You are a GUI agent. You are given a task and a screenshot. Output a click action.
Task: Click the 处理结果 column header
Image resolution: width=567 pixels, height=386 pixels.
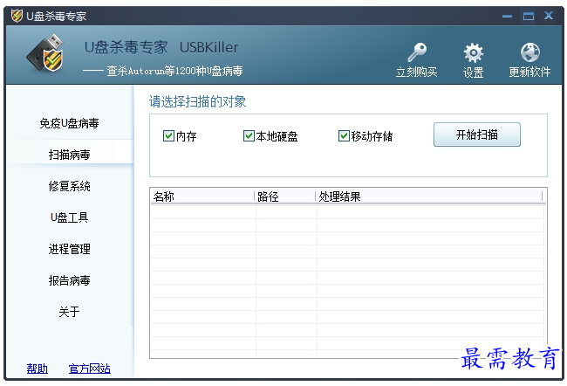click(429, 196)
